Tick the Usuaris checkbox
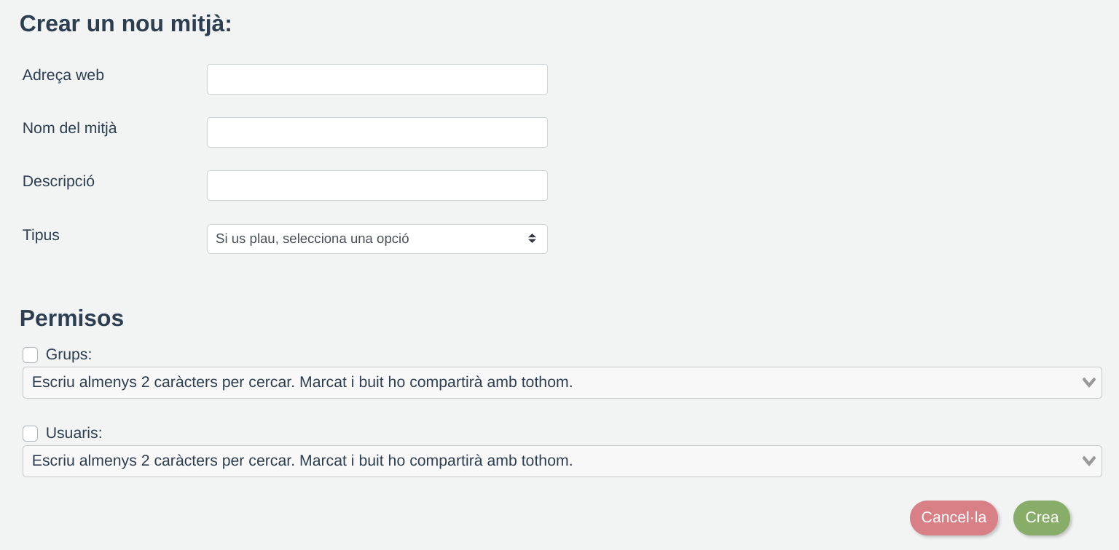Screen dimensions: 1119x550 (x=31, y=434)
